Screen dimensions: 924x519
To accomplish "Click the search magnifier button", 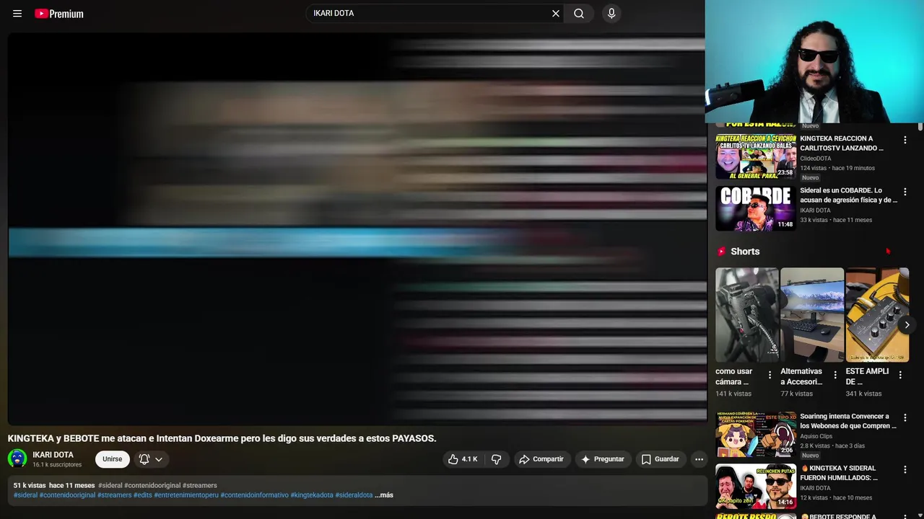I will click(x=579, y=13).
